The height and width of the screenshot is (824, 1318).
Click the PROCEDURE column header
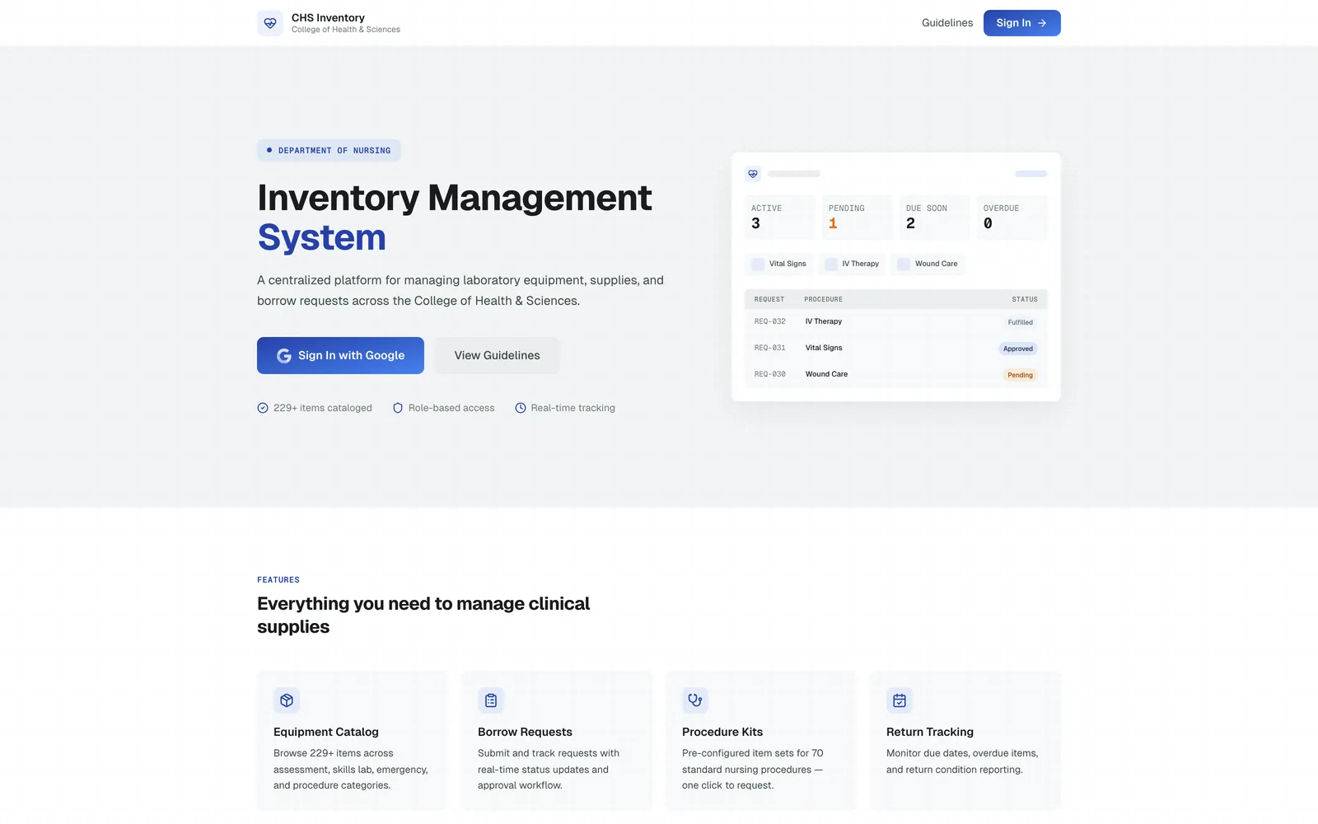[x=823, y=299]
